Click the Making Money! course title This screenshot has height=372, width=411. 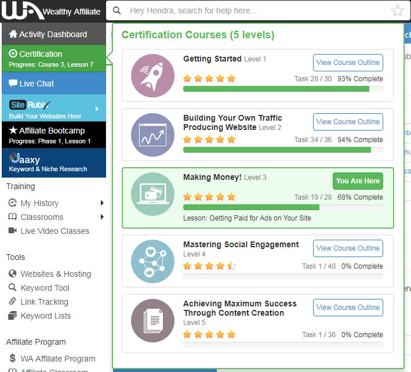(x=212, y=177)
